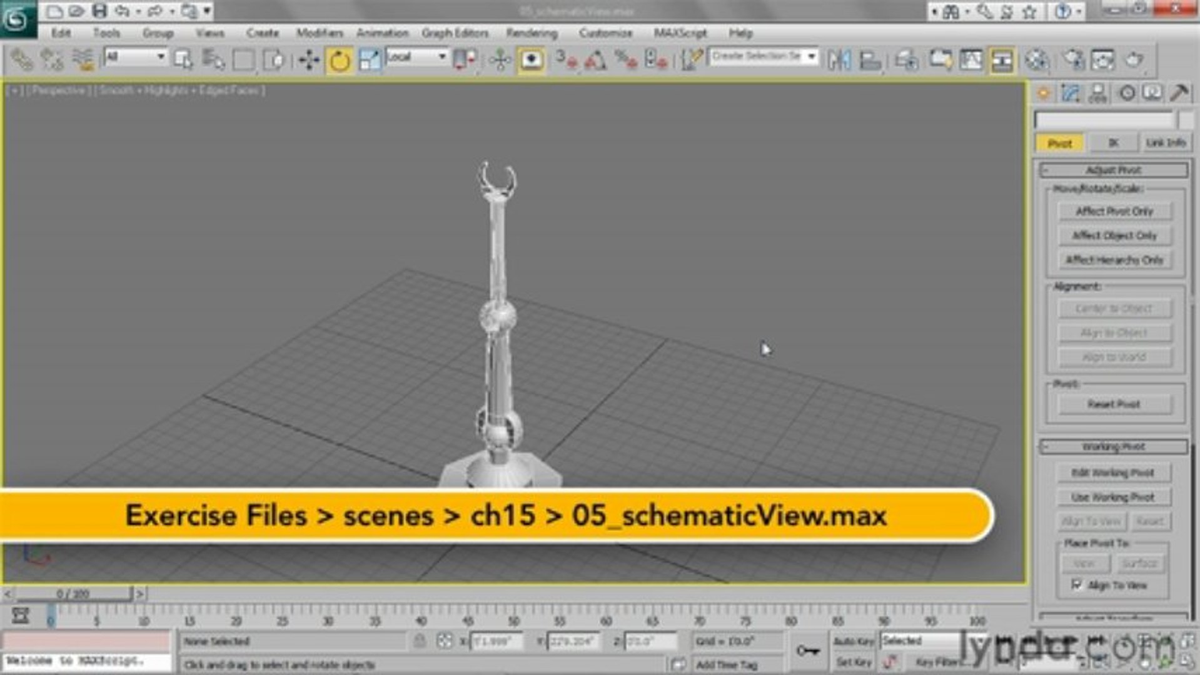Screen dimensions: 1200x675
Task: Open the reference coordinate system 'Local' dropdown
Action: click(x=417, y=57)
